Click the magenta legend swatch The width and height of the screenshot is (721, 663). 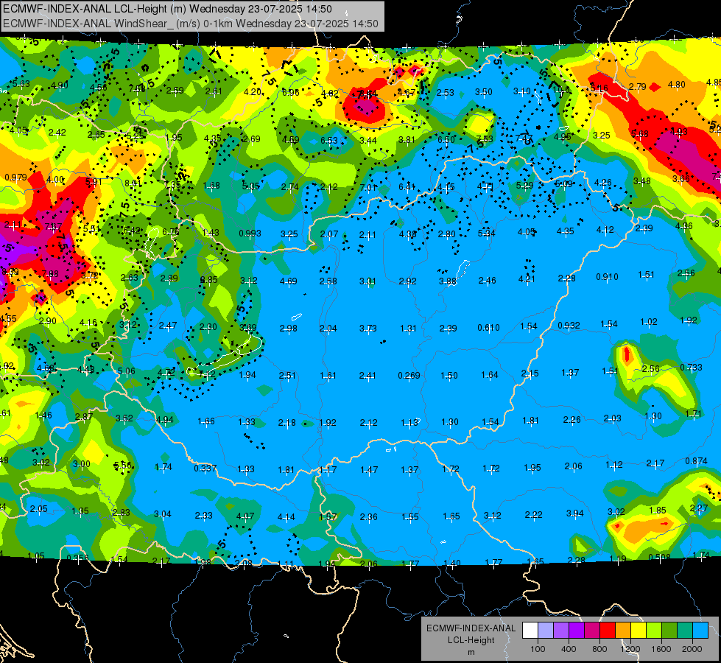(592, 630)
